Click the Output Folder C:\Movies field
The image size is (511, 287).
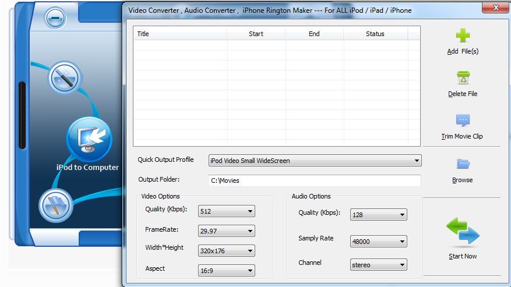(x=315, y=180)
